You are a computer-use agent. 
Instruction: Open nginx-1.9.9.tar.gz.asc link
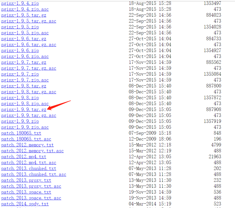pyautogui.click(x=29, y=115)
